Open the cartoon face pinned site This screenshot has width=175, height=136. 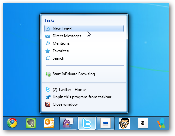click(124, 123)
